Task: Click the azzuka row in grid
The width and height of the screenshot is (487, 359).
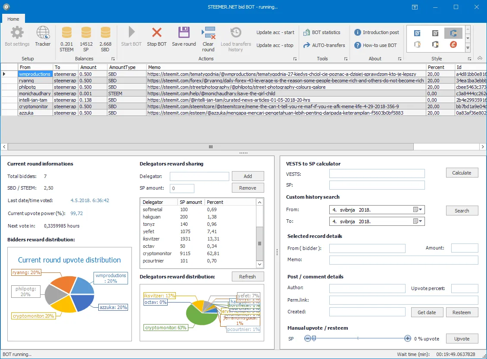Action: pos(243,113)
